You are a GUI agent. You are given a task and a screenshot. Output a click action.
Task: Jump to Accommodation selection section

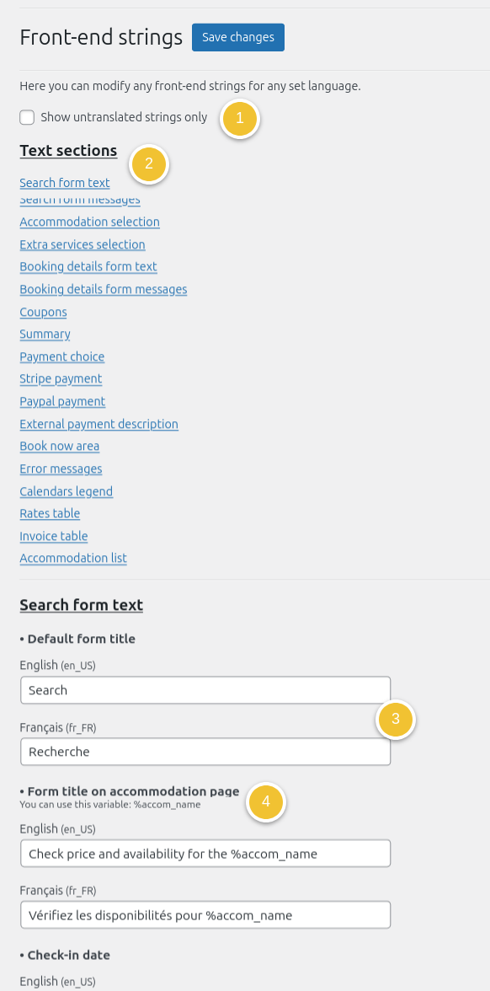89,222
